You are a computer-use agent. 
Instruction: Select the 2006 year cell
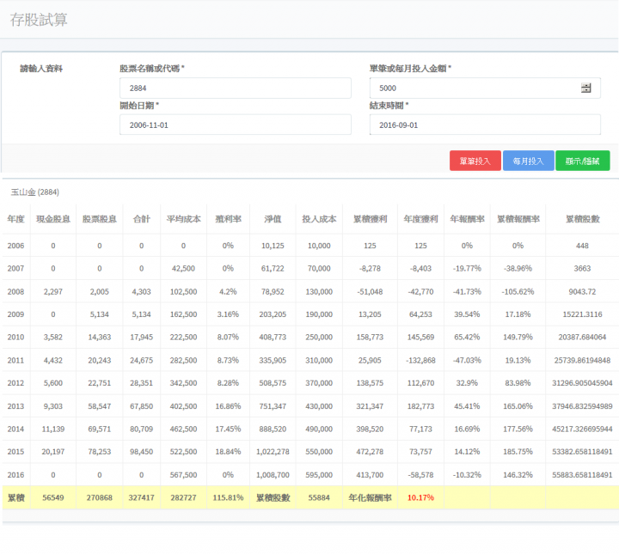click(15, 246)
